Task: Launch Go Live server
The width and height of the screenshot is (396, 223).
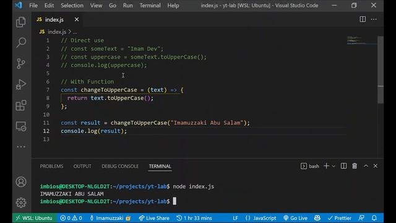Action: coord(296,218)
